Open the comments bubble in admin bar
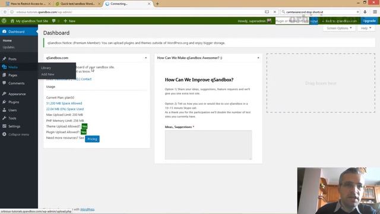 tap(54, 21)
